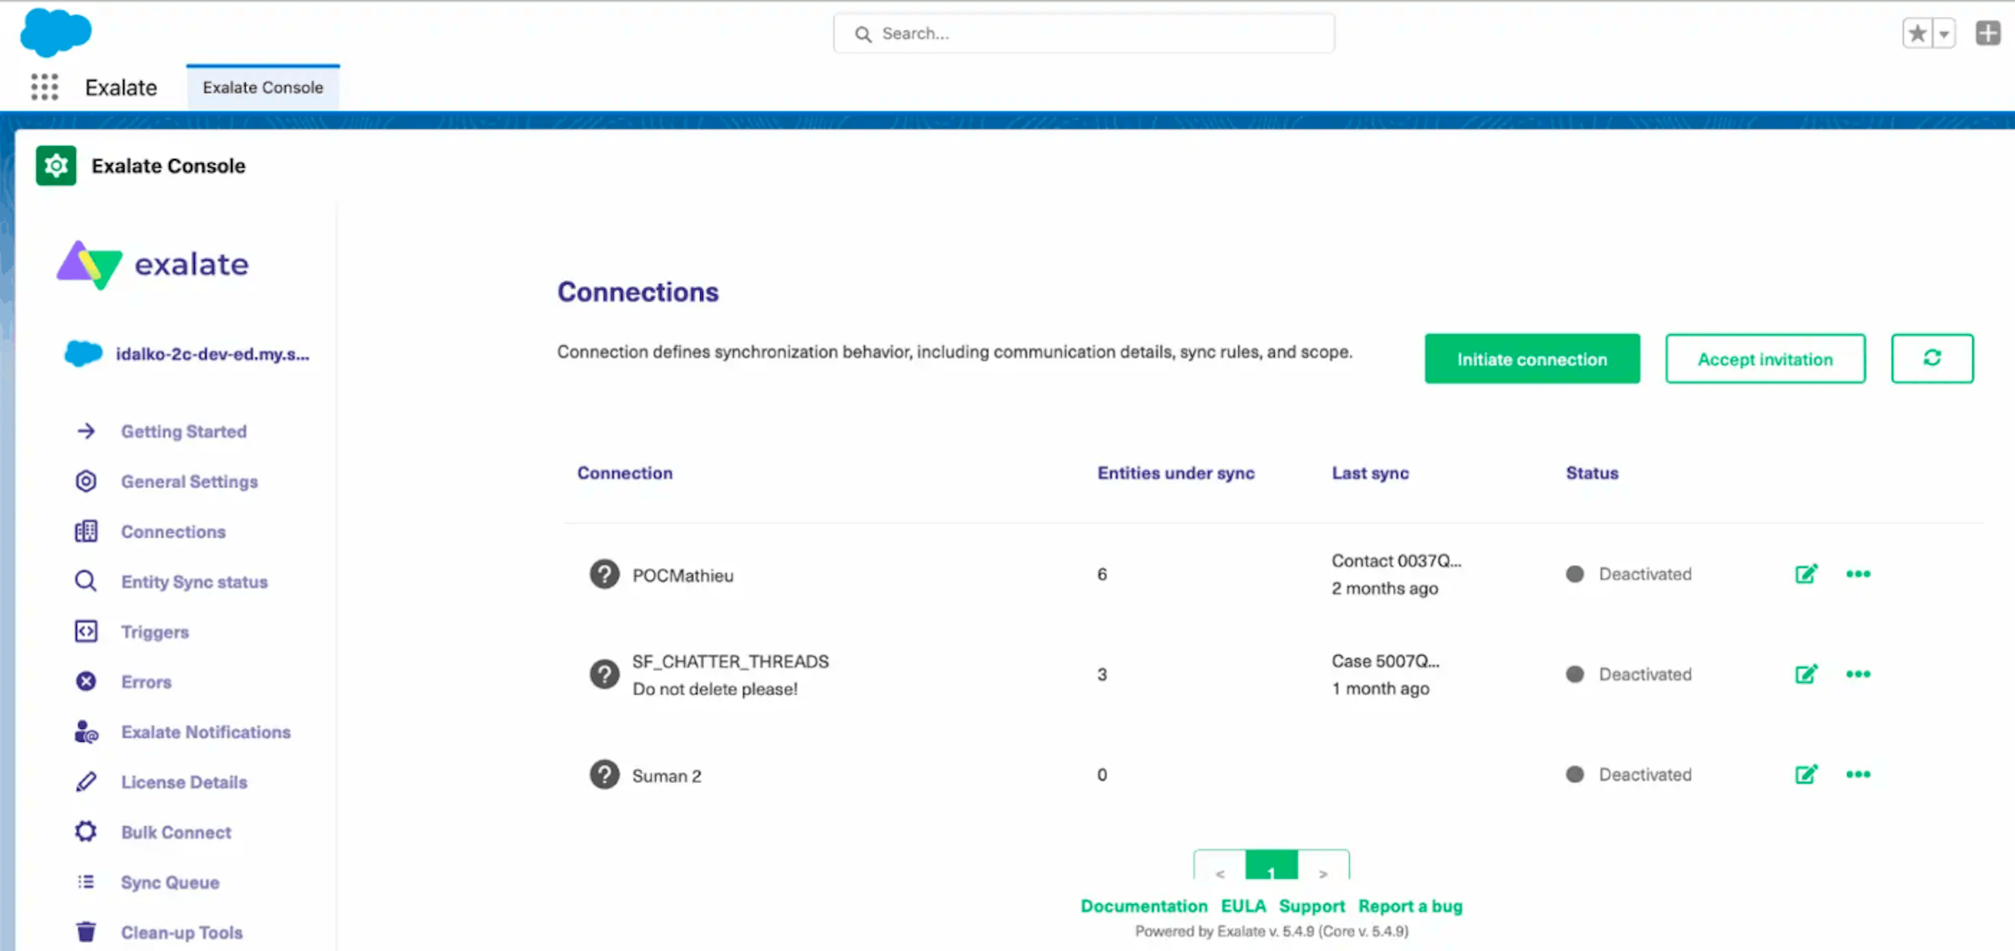Open Entity Sync Status panel

tap(193, 581)
